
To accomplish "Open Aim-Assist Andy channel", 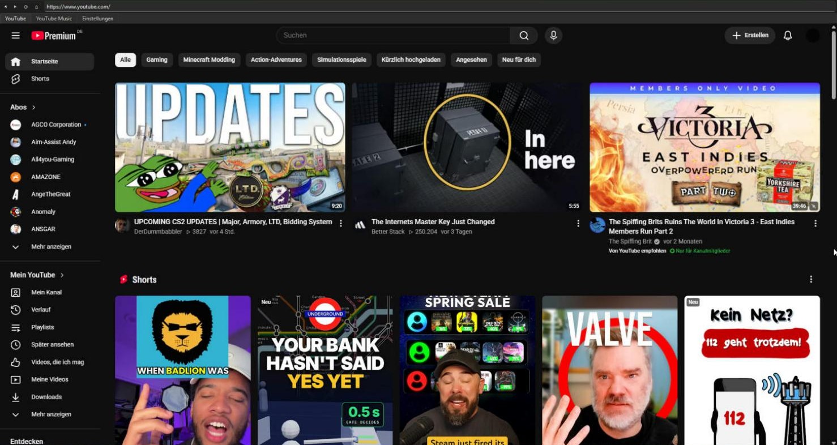I will click(x=50, y=142).
